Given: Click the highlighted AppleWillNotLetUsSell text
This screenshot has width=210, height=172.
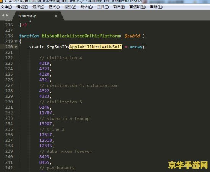Looking at the screenshot, I should pyautogui.click(x=96, y=47).
